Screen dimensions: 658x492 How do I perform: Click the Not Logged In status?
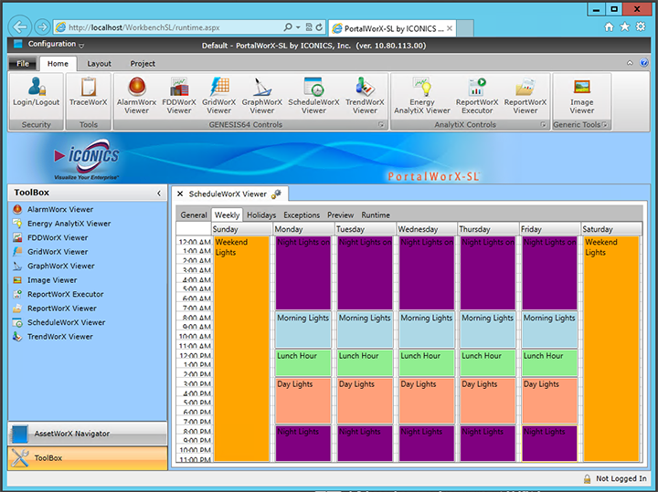click(615, 478)
